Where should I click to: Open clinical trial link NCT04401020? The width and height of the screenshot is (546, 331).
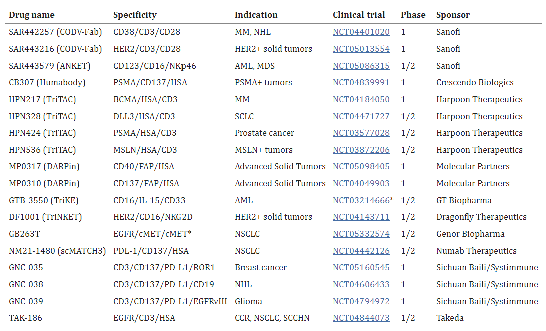(361, 32)
